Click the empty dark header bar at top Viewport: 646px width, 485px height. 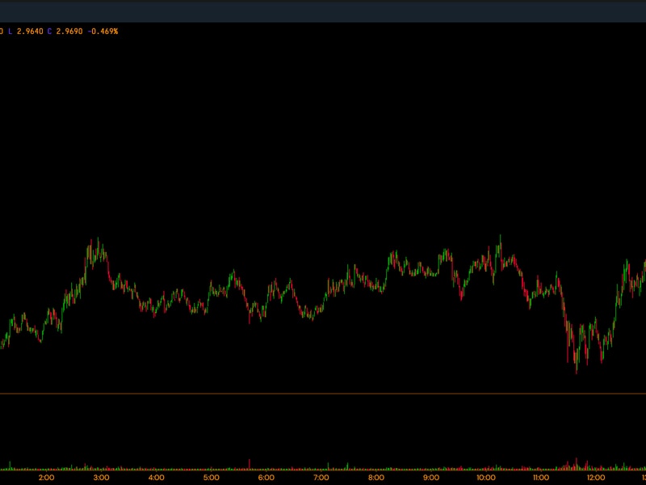click(323, 11)
